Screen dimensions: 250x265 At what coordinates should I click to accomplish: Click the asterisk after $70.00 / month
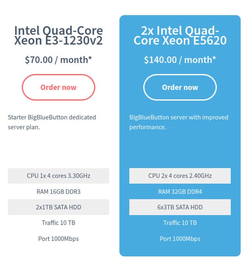tap(90, 58)
